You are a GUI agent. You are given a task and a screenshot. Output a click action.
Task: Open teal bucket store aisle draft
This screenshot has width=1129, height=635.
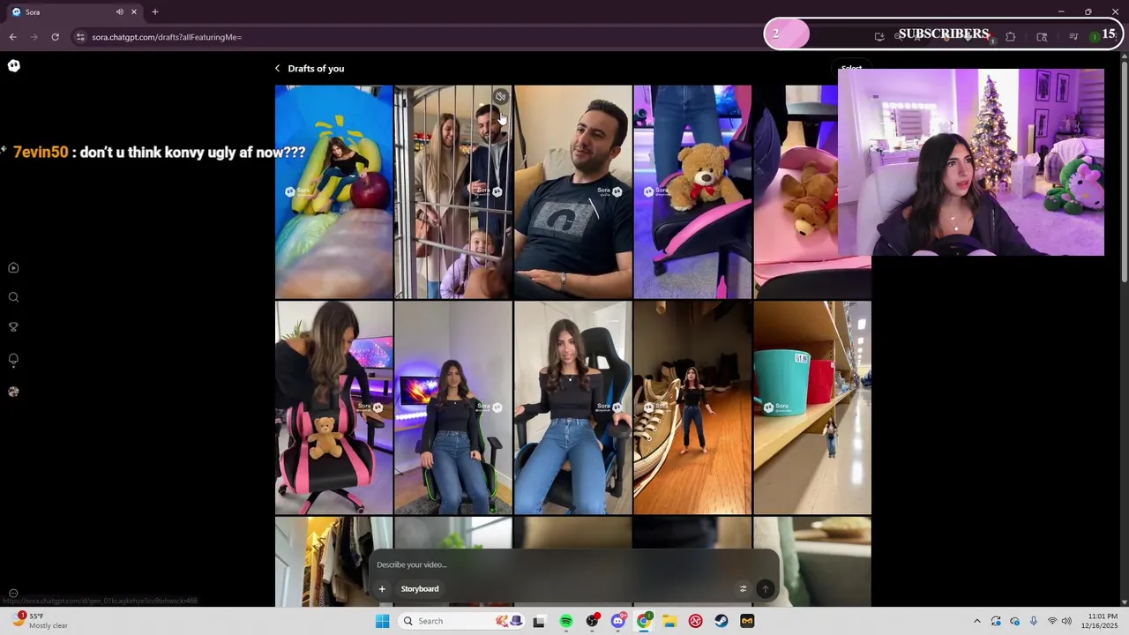[x=811, y=407]
